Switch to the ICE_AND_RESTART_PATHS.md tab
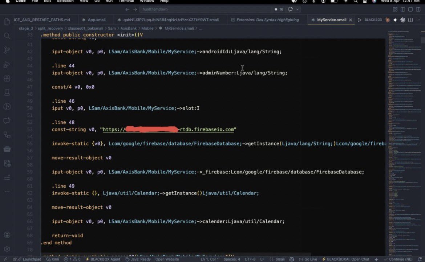Image resolution: width=425 pixels, height=262 pixels. (42, 20)
